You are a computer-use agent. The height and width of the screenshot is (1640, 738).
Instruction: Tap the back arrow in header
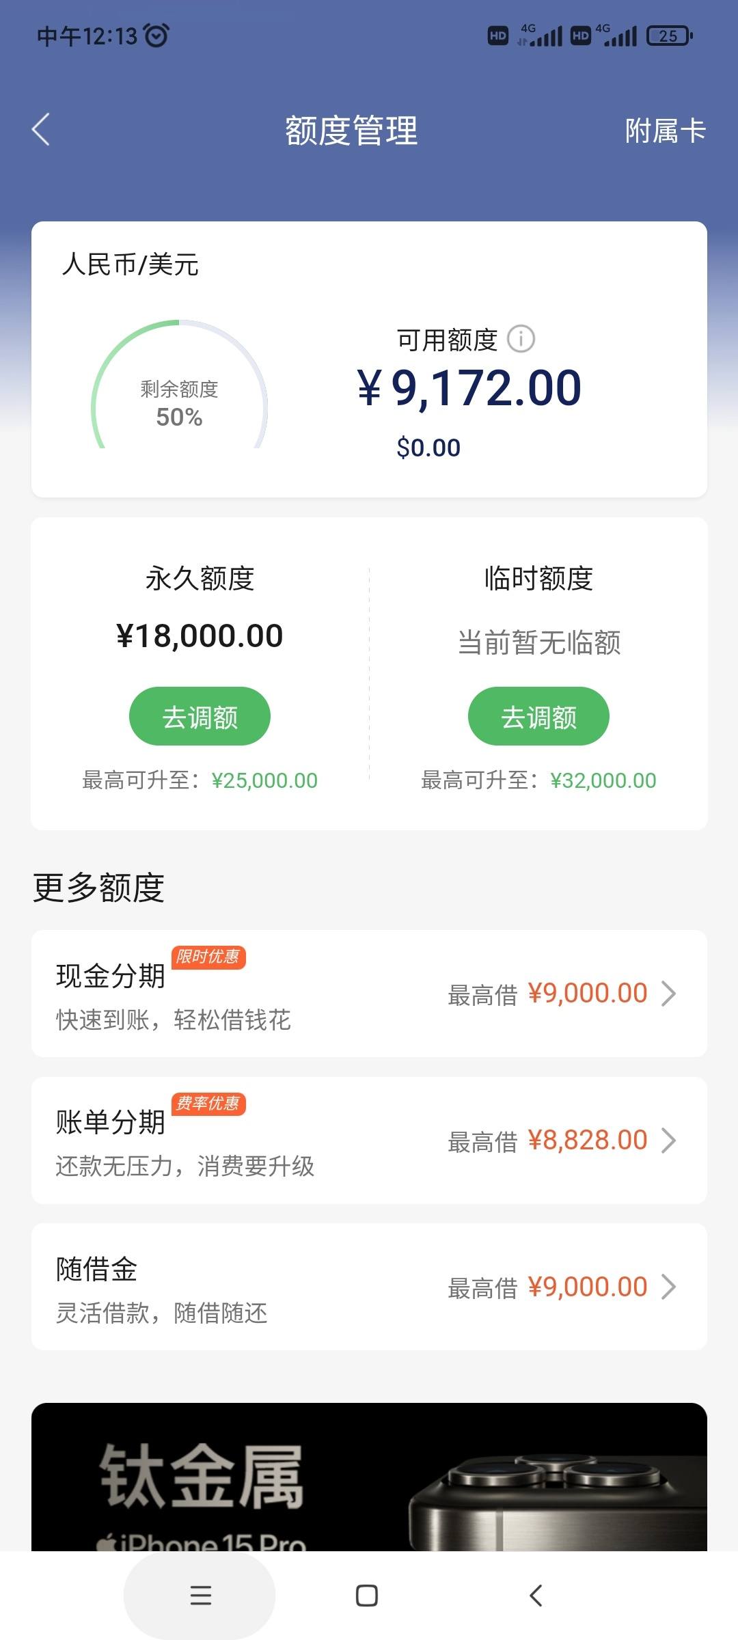(x=41, y=129)
